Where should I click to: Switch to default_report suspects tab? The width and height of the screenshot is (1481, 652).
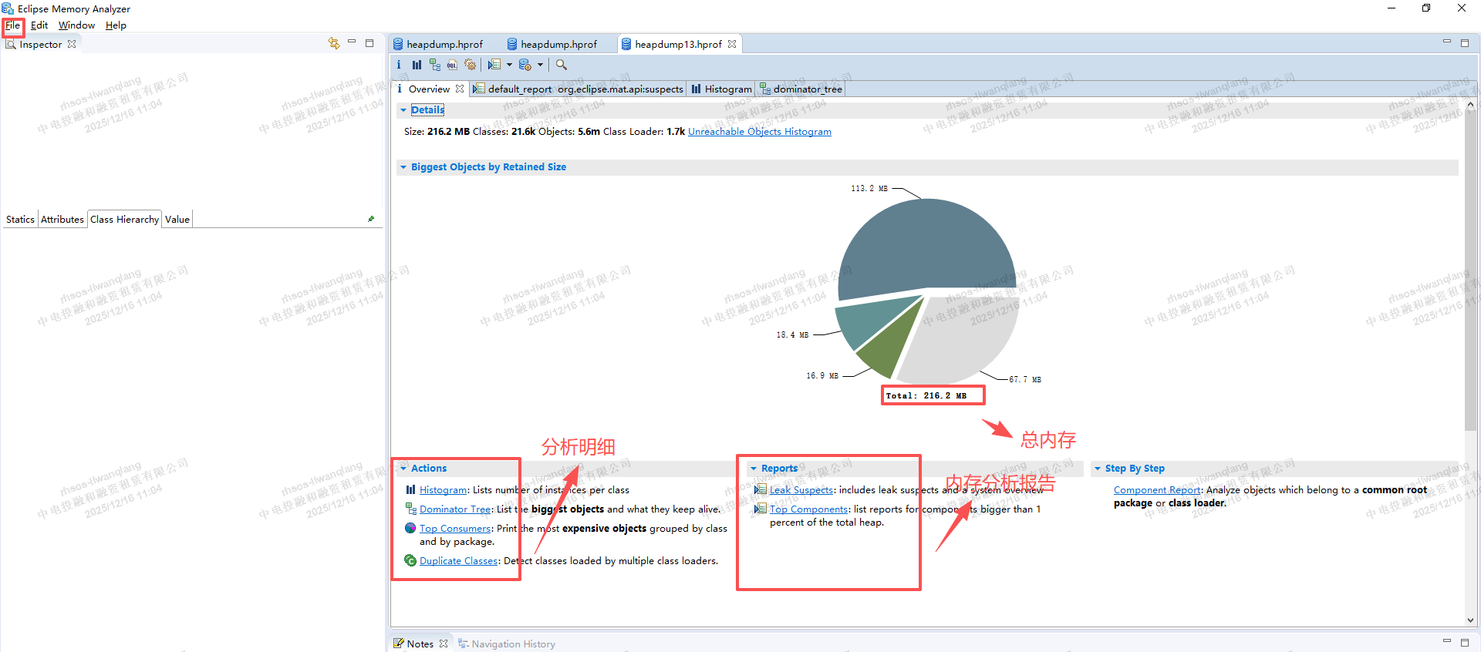[578, 89]
